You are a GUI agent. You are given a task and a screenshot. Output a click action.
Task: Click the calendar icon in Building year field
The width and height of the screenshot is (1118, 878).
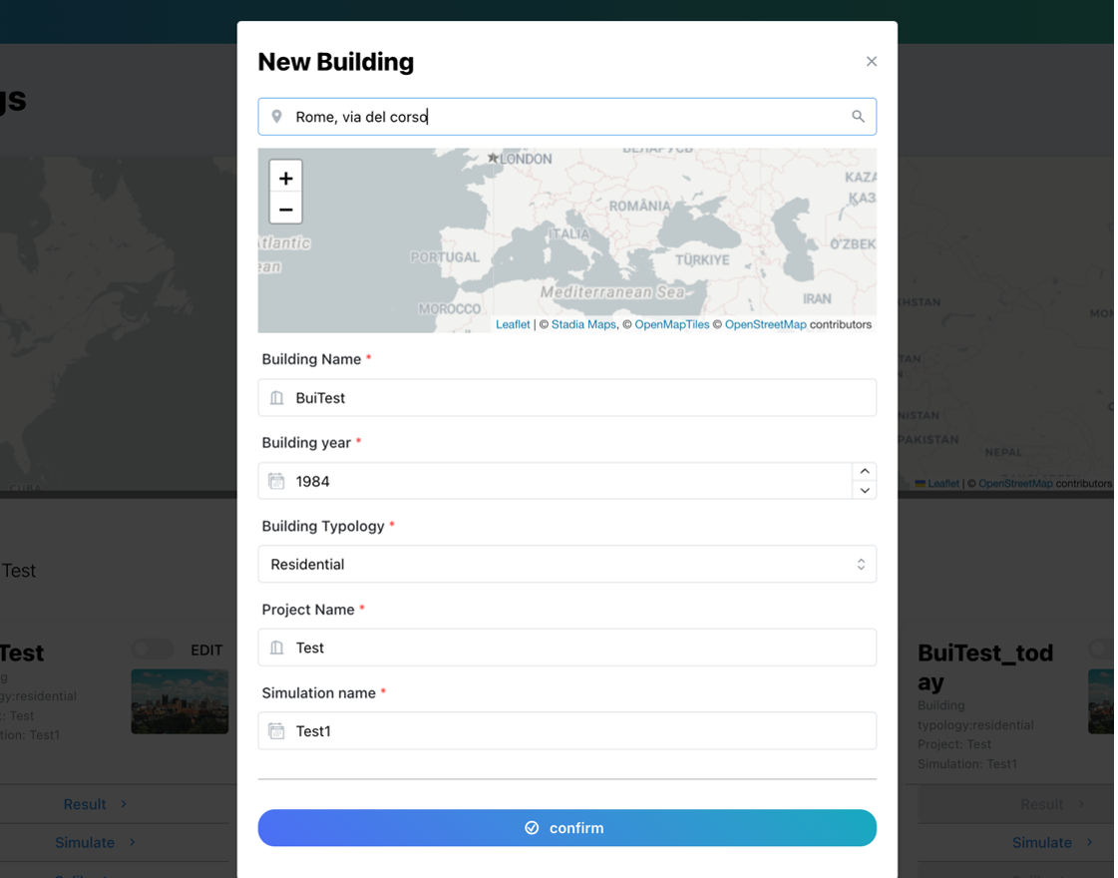click(x=277, y=481)
